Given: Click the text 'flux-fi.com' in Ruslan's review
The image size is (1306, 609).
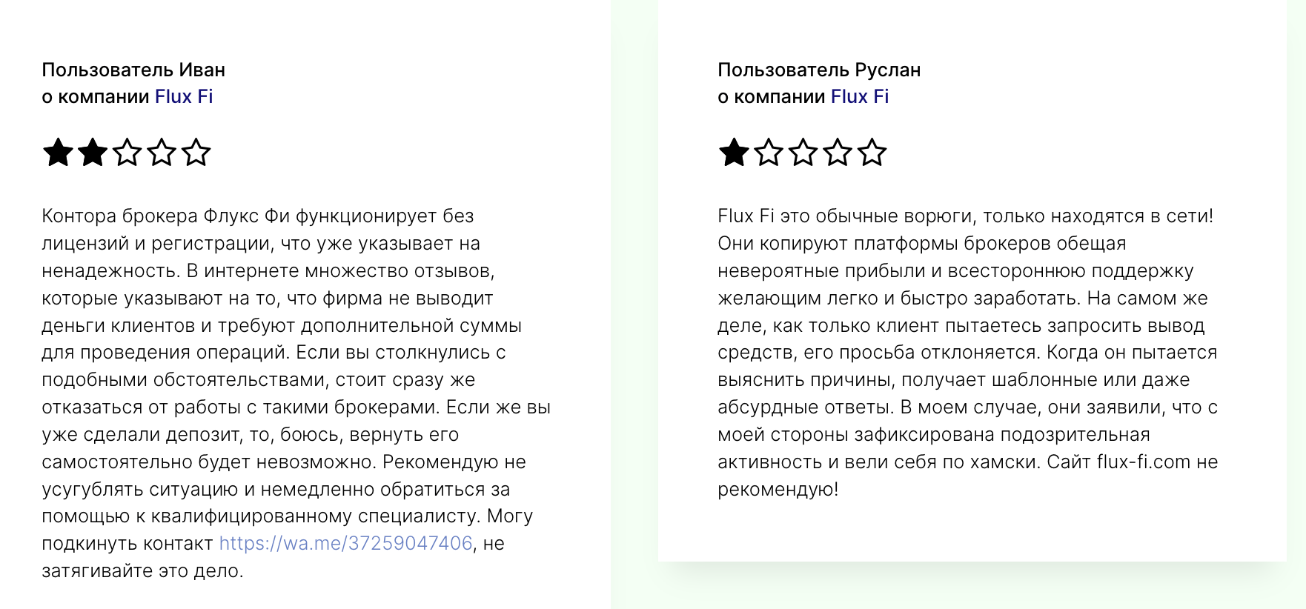Looking at the screenshot, I should [1144, 462].
